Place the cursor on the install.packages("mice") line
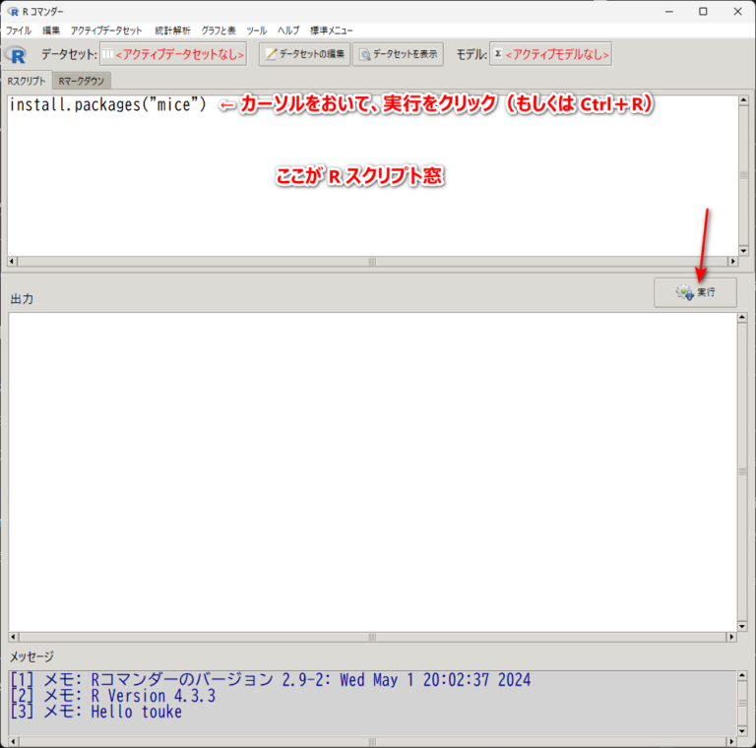The image size is (756, 748). pos(108,106)
